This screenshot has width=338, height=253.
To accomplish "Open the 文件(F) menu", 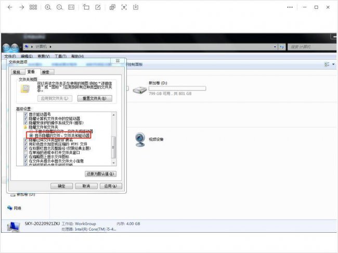I will [10, 56].
